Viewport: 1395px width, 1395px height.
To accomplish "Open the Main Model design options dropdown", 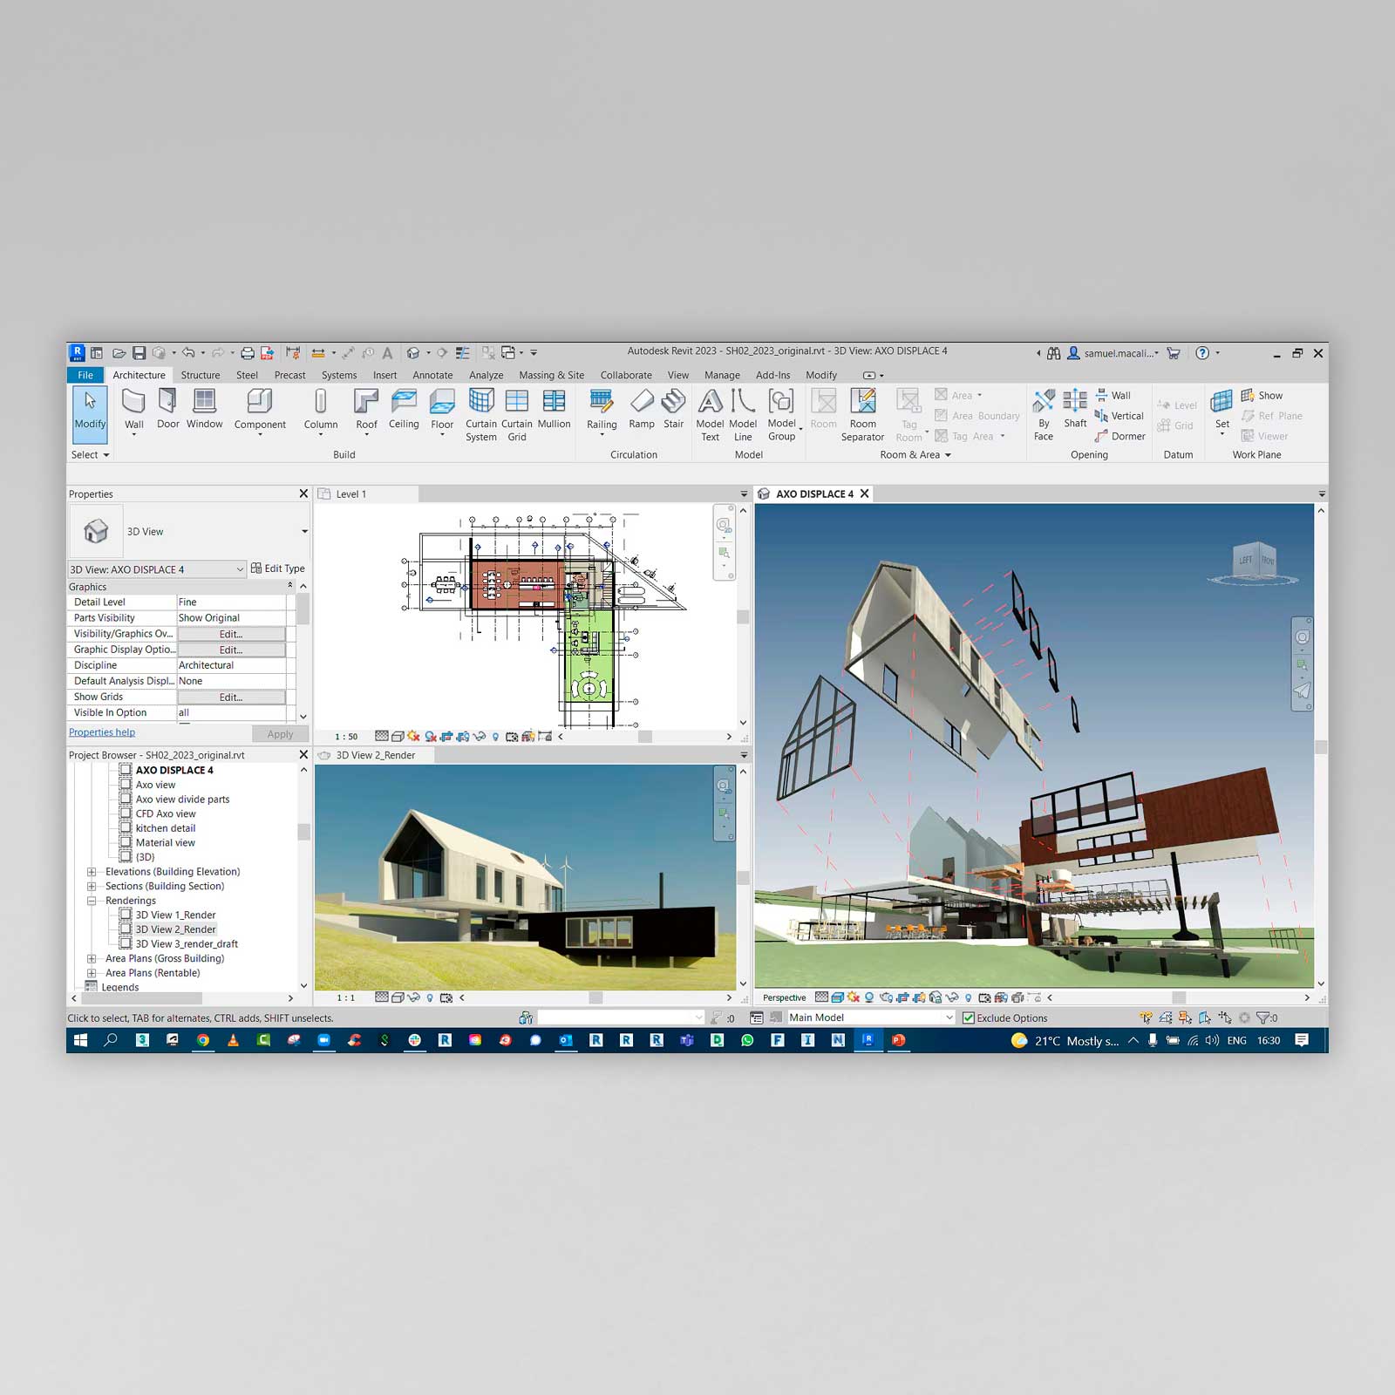I will tap(949, 1017).
